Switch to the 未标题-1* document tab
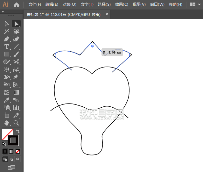 pos(63,14)
